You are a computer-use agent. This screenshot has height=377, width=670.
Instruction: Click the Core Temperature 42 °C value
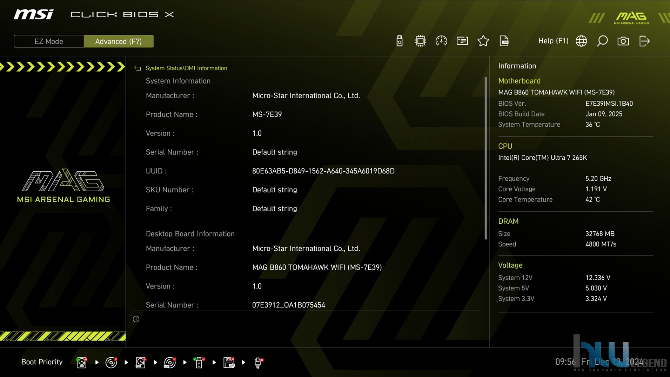pyautogui.click(x=592, y=200)
